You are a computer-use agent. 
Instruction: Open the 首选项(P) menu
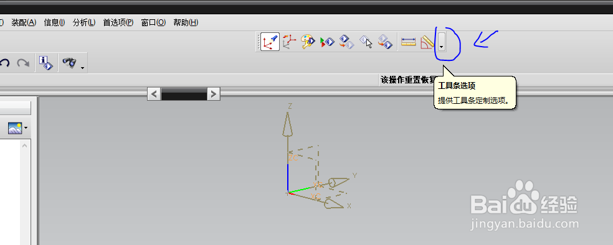click(x=118, y=22)
